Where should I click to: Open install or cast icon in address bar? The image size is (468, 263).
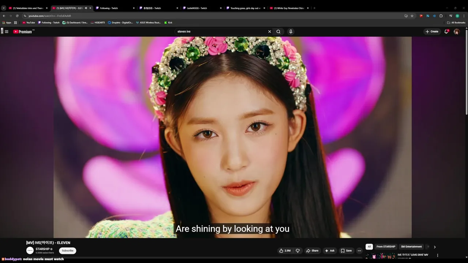pyautogui.click(x=406, y=16)
